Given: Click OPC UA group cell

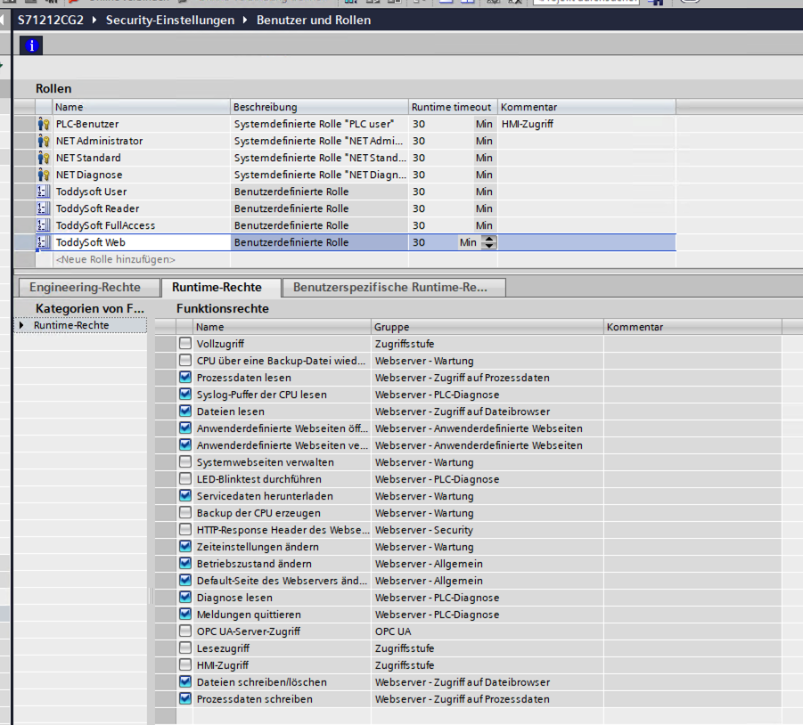Looking at the screenshot, I should (x=487, y=631).
